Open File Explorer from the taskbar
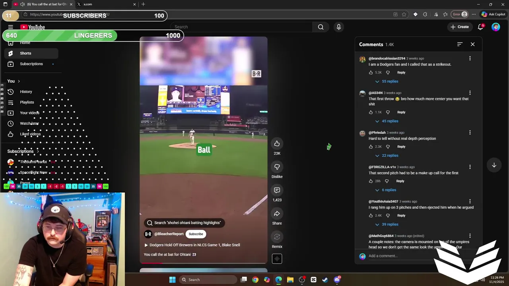Image resolution: width=509 pixels, height=286 pixels. click(x=290, y=280)
